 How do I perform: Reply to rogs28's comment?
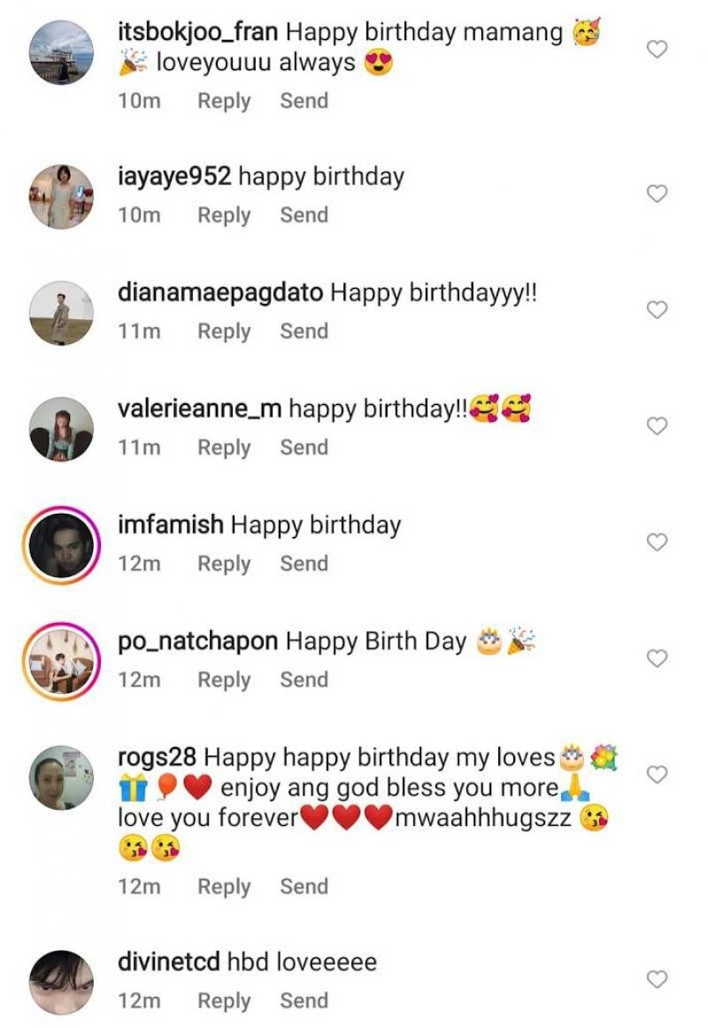click(x=224, y=886)
